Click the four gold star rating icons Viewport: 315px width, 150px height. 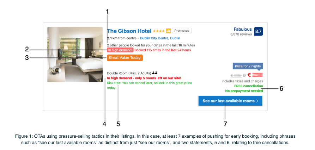coord(159,31)
